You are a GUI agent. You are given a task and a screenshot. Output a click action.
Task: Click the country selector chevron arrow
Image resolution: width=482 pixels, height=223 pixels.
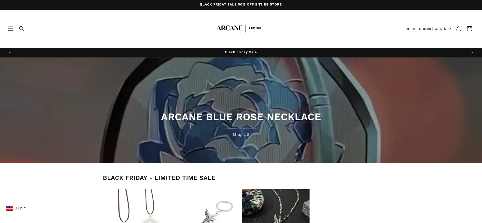pyautogui.click(x=450, y=29)
